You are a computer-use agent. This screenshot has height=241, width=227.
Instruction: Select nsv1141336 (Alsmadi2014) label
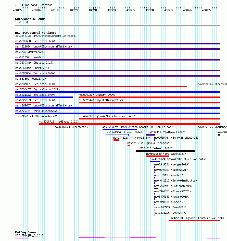pos(124,132)
